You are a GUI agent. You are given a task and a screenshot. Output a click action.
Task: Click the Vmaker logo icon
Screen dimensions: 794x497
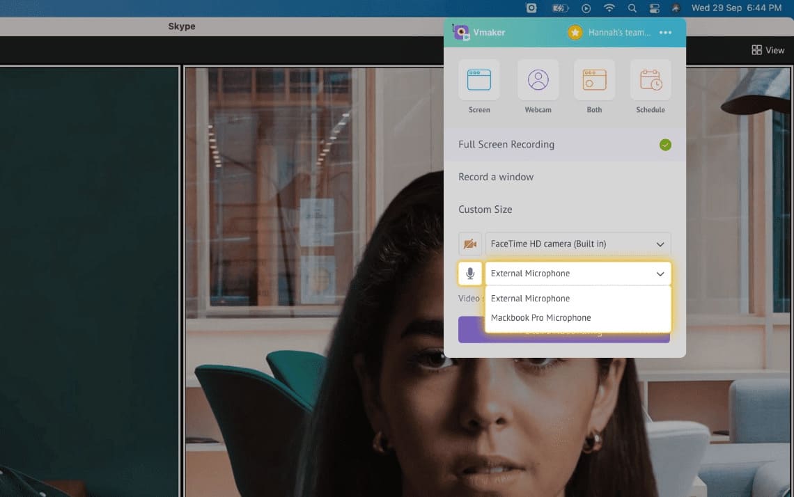(x=461, y=32)
